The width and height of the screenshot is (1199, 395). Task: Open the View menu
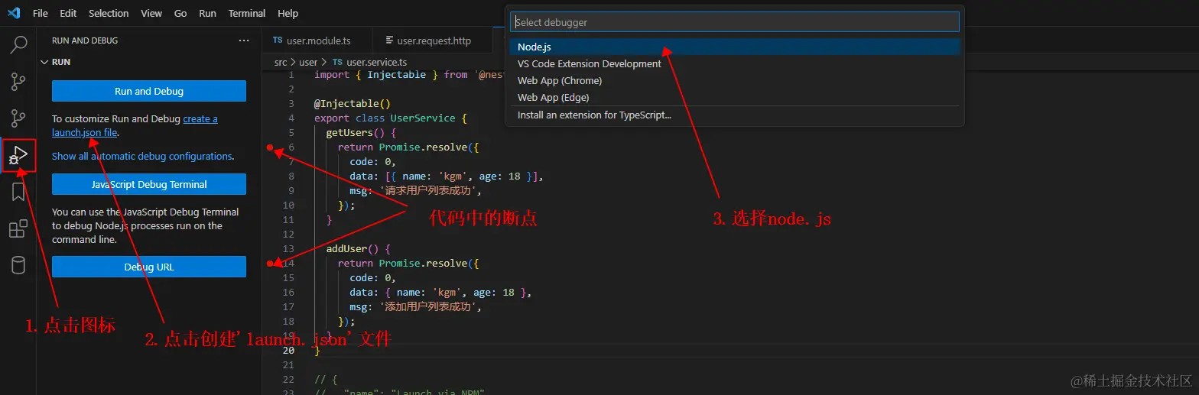pyautogui.click(x=151, y=13)
